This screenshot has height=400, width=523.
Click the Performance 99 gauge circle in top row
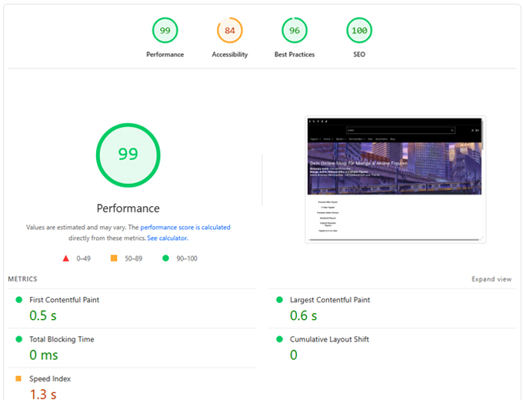tap(165, 31)
